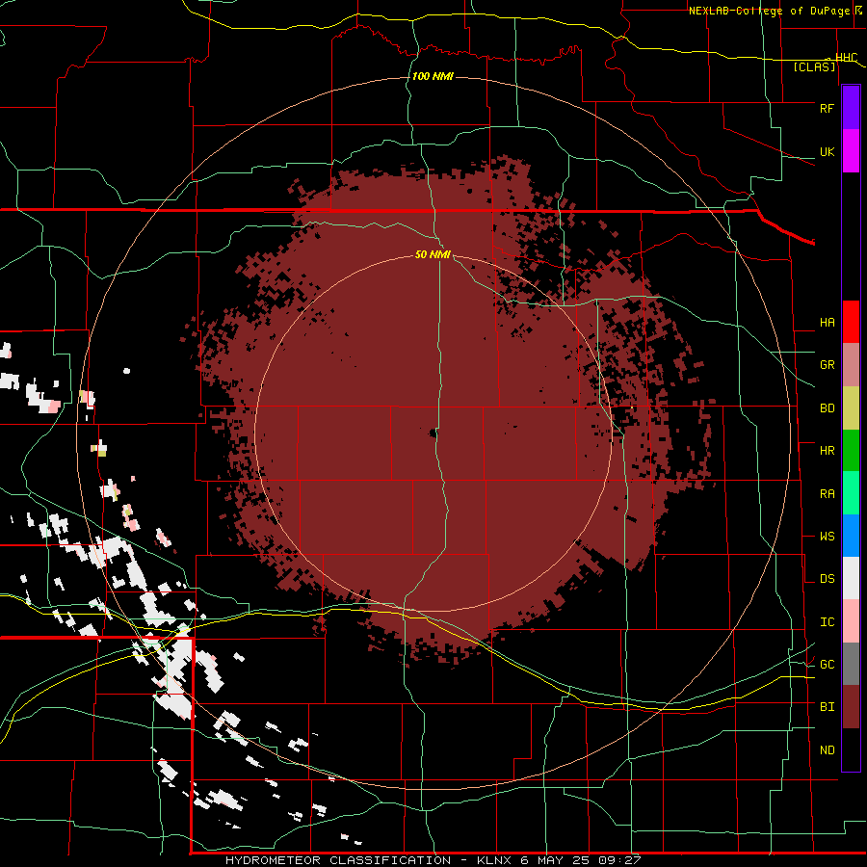The width and height of the screenshot is (867, 867).
Task: Click the RA legend label
Action: pos(827,493)
